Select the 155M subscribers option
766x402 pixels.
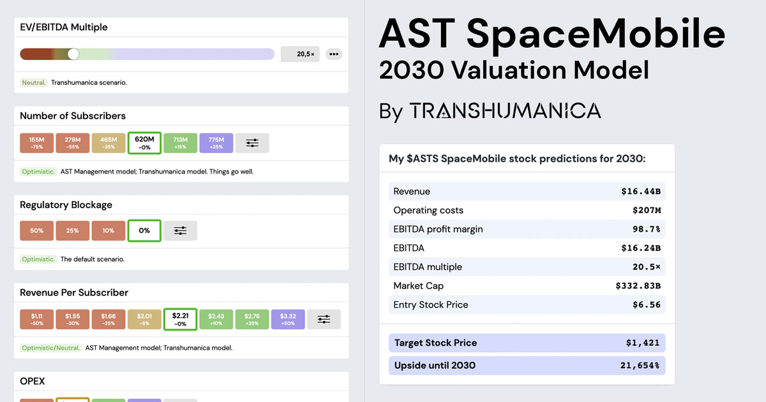pyautogui.click(x=36, y=143)
